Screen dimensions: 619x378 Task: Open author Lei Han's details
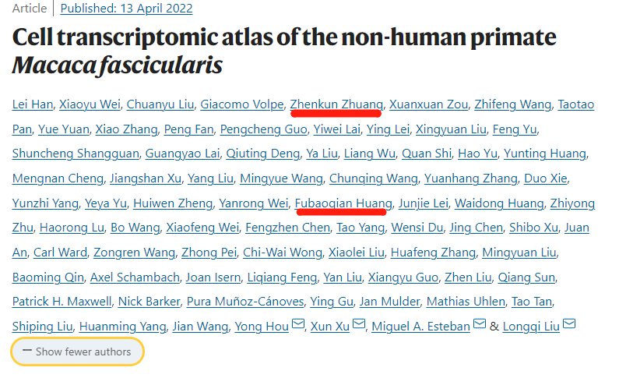click(33, 104)
